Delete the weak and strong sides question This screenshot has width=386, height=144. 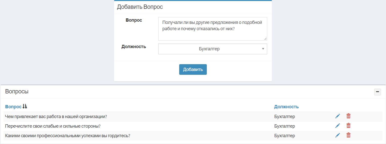348,126
